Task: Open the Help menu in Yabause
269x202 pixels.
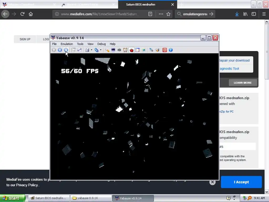Action: [112, 44]
